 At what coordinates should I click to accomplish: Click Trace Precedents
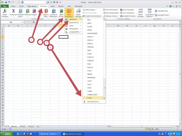click(x=111, y=10)
